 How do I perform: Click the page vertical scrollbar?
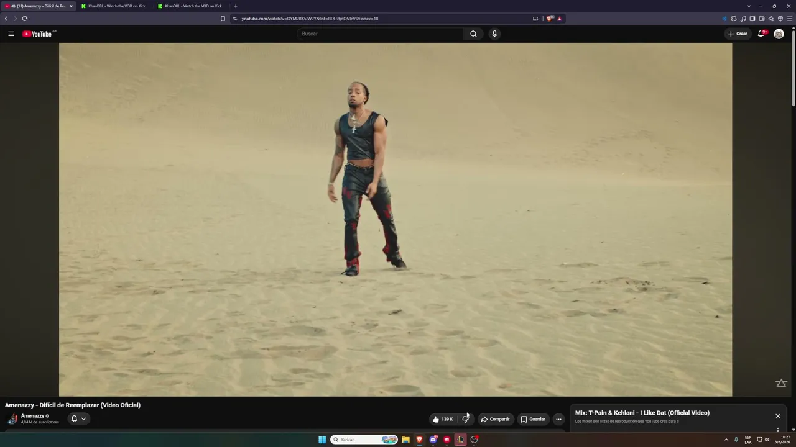coord(794,68)
